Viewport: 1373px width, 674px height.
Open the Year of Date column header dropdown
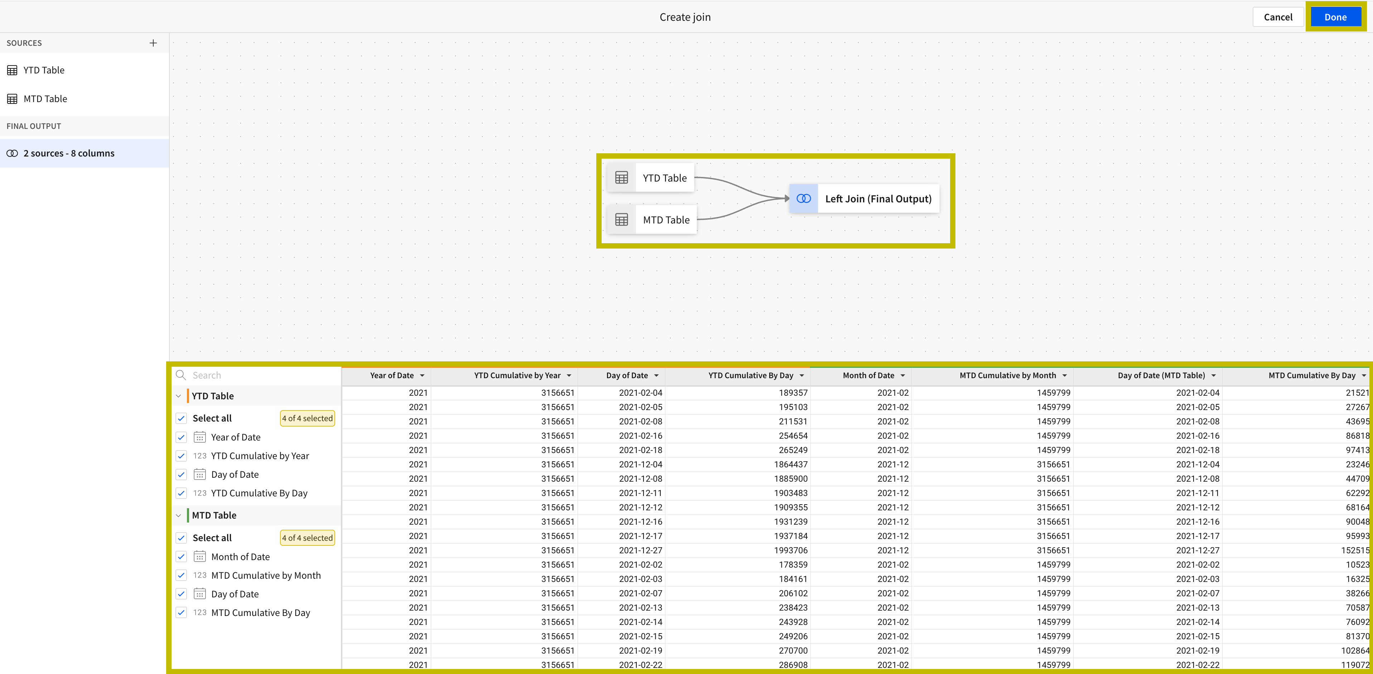pyautogui.click(x=423, y=375)
